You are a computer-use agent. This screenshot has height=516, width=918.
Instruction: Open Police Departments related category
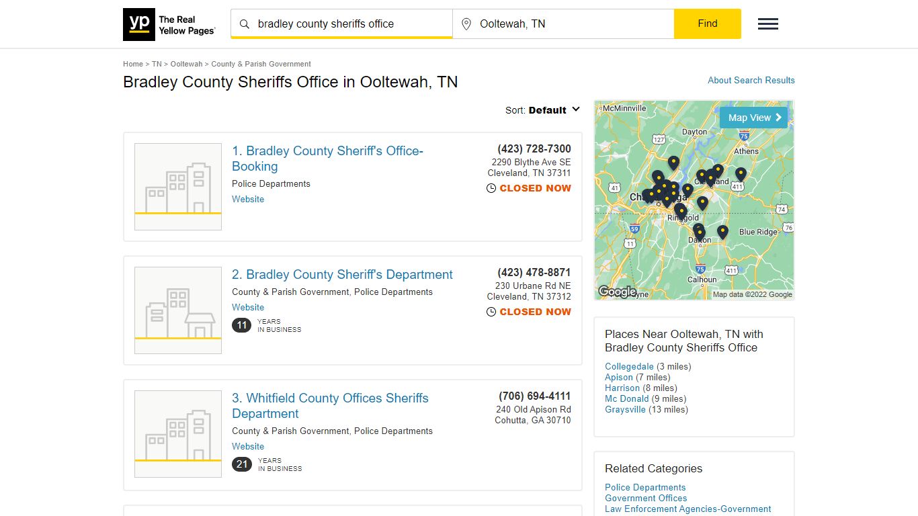[645, 488]
